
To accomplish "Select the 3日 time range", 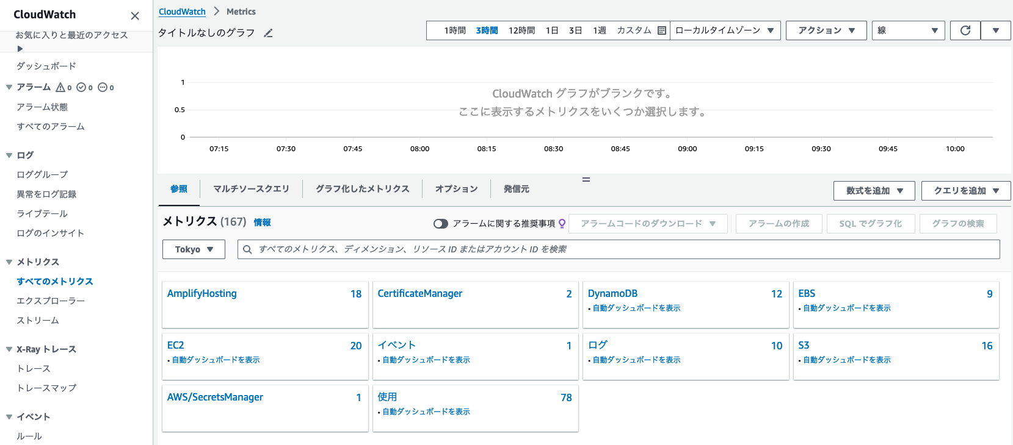I will (x=575, y=30).
